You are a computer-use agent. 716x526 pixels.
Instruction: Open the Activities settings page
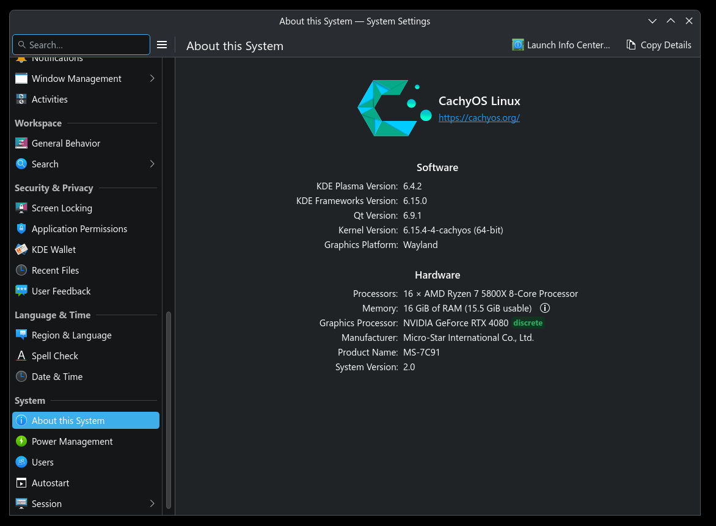86,99
